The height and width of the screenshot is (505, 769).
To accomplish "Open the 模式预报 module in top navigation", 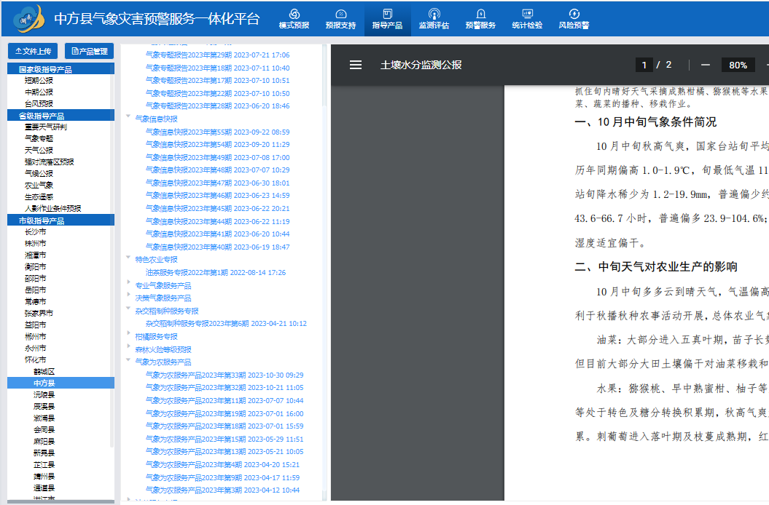I will [x=294, y=19].
